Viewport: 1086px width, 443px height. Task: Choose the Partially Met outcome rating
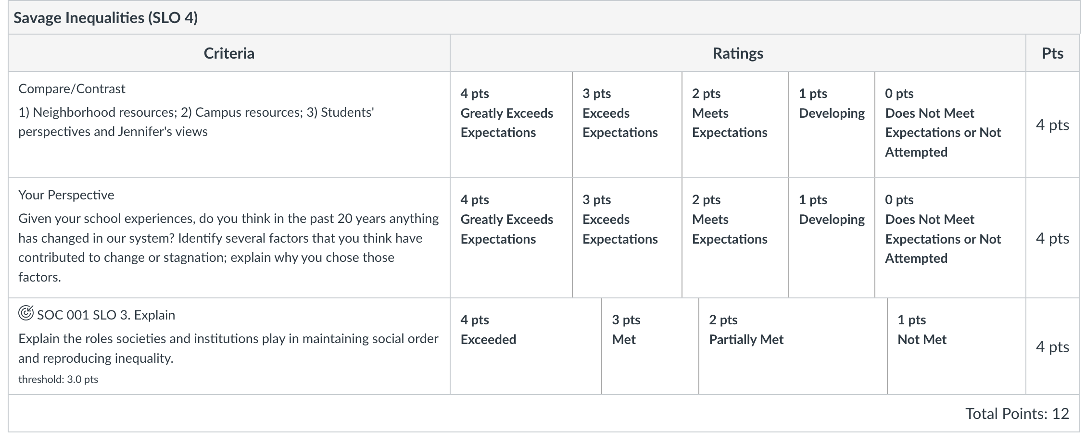(x=793, y=346)
